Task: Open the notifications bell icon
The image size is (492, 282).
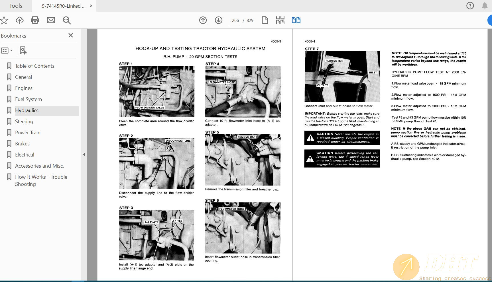Action: (485, 6)
